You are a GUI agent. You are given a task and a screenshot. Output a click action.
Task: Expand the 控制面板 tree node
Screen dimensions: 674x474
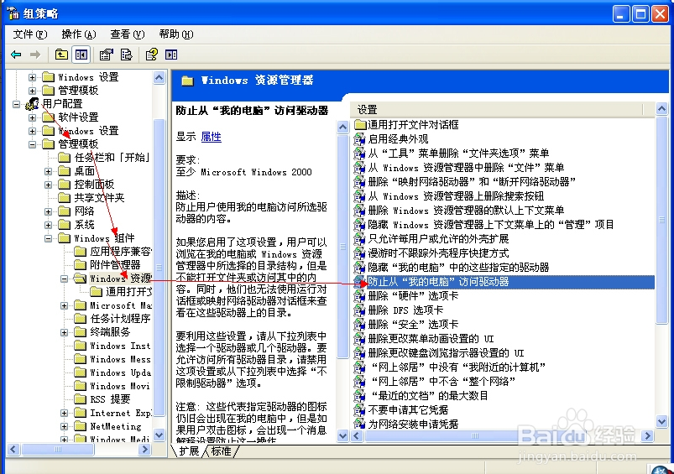48,185
